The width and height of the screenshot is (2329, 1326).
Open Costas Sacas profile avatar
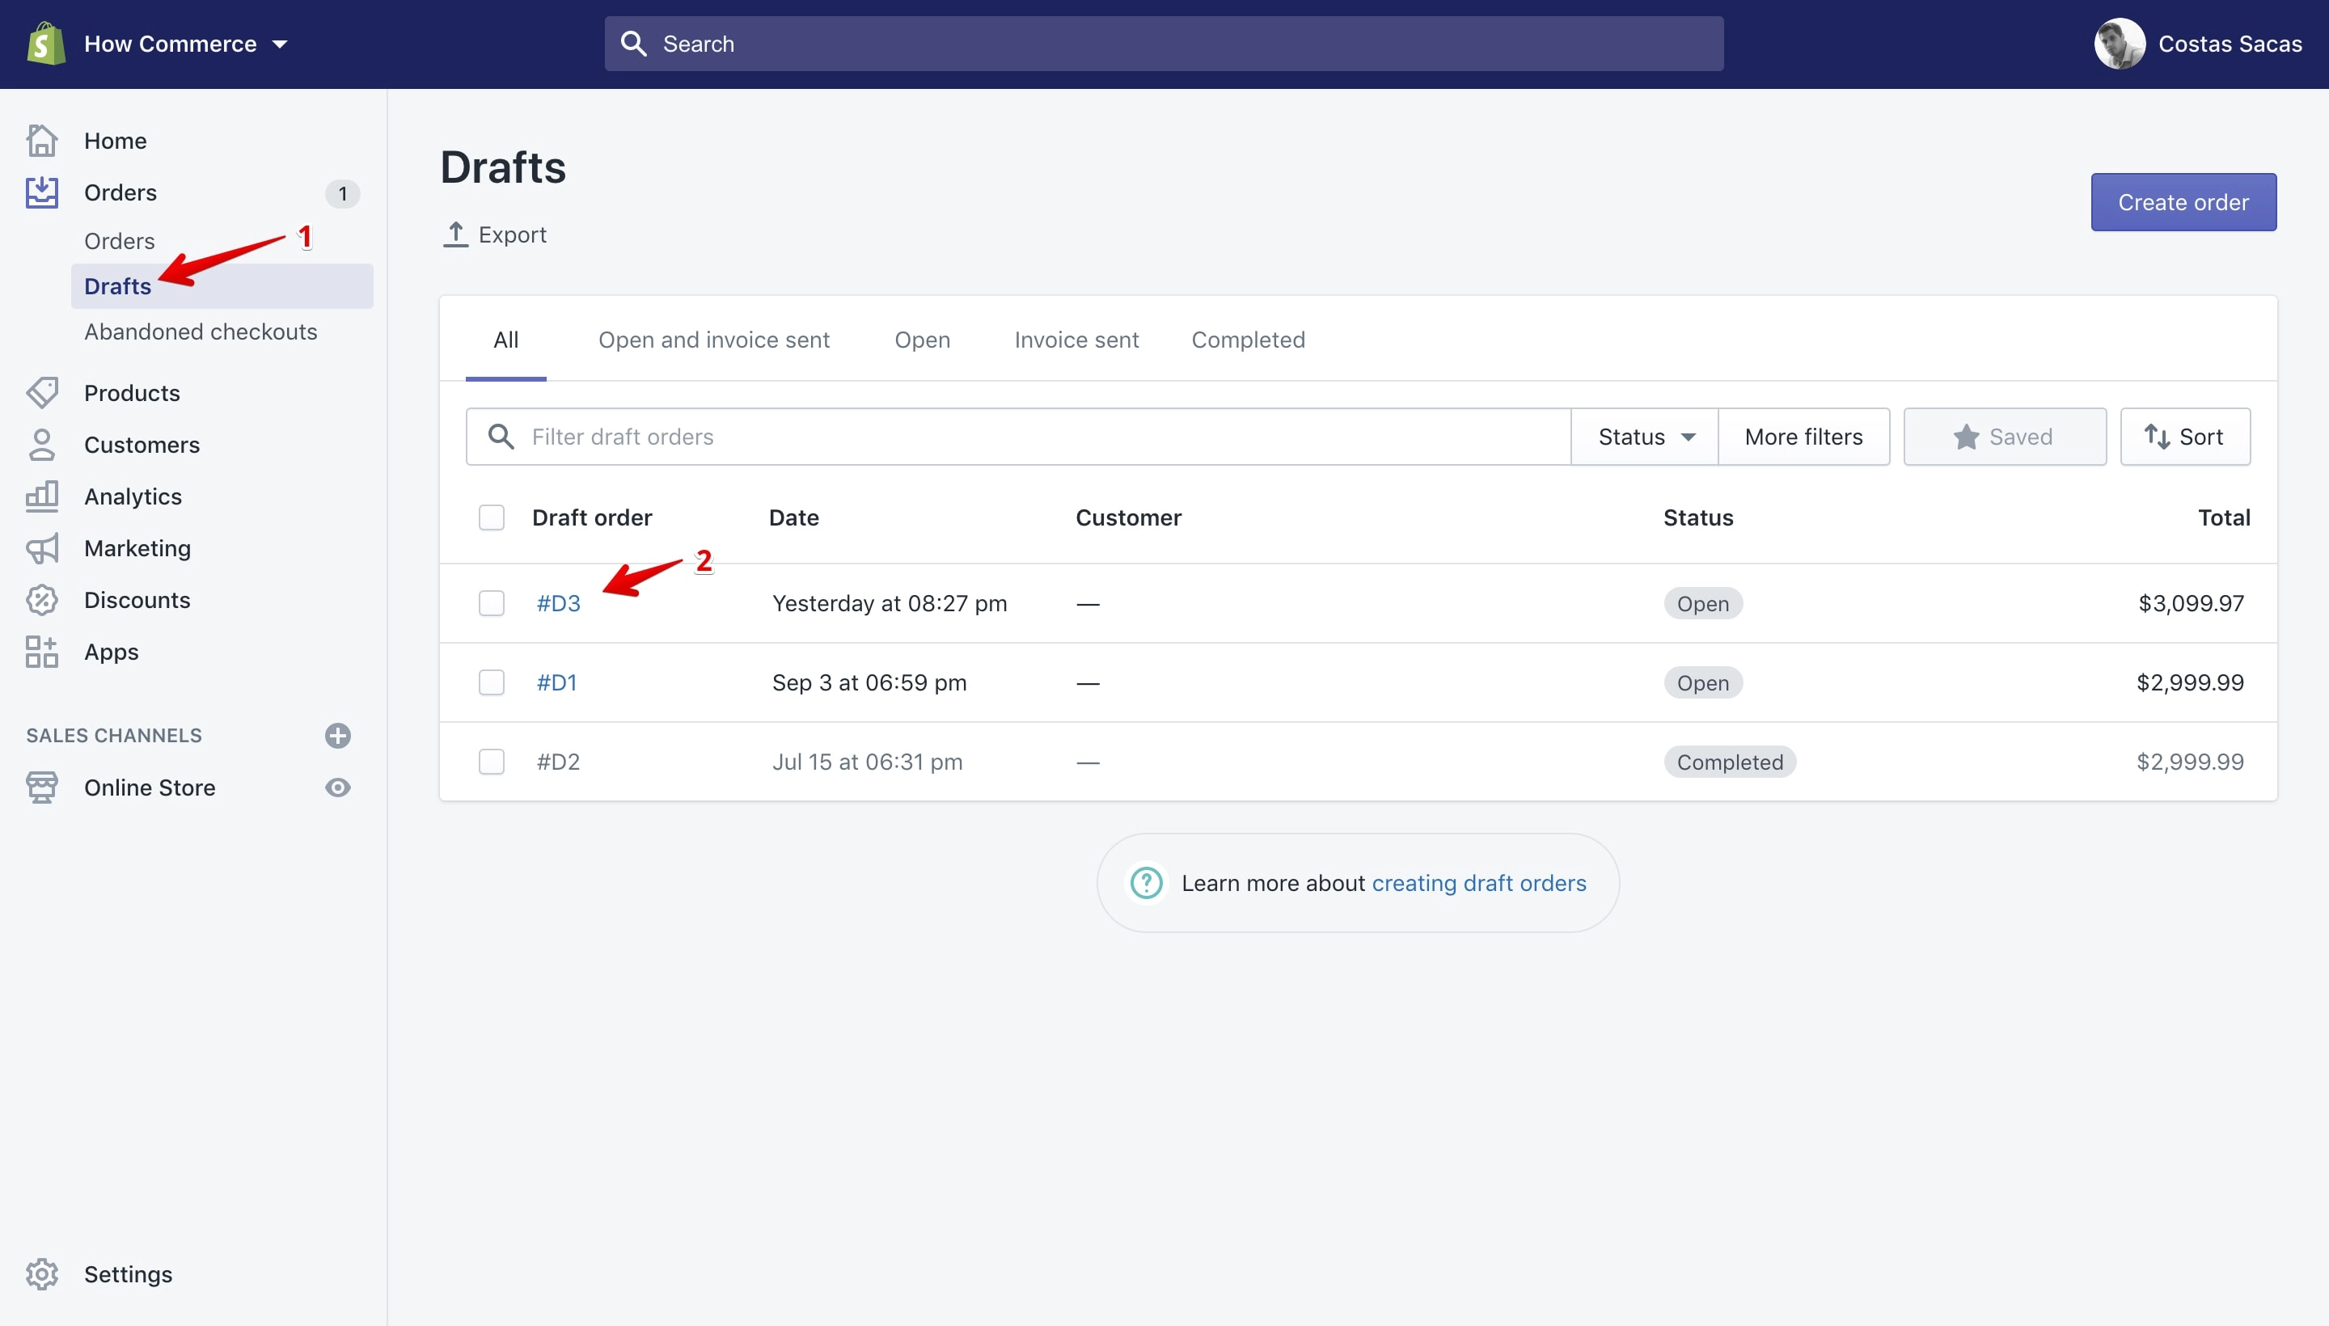pos(2119,44)
